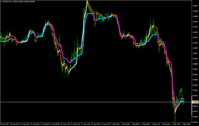The height and width of the screenshot is (126, 199).
Task: Click the 1 Sep 11:45 time label
Action: [x=156, y=124]
